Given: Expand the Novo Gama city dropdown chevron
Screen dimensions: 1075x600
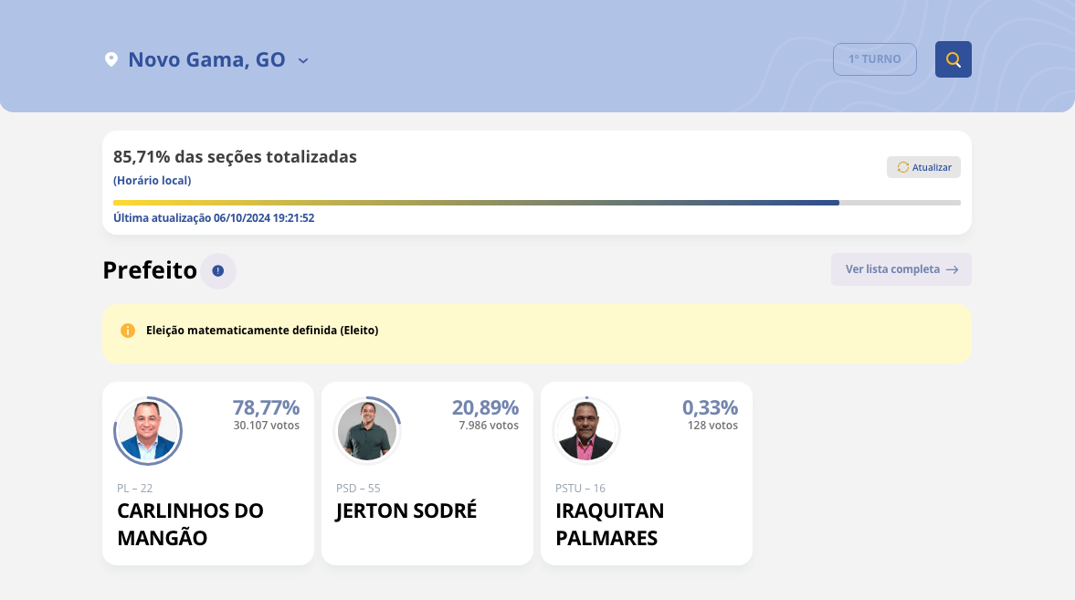Looking at the screenshot, I should click(303, 60).
